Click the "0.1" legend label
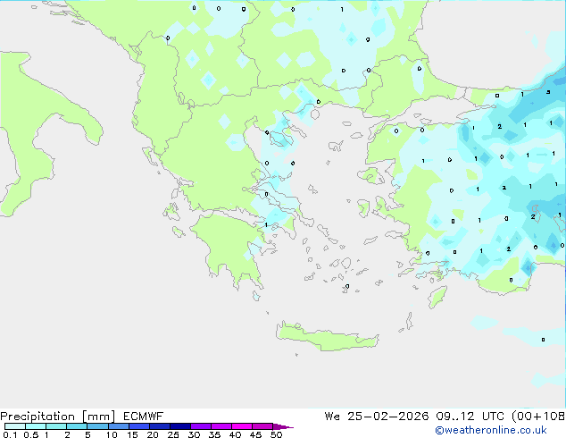The height and width of the screenshot is (438, 566). tap(10, 434)
